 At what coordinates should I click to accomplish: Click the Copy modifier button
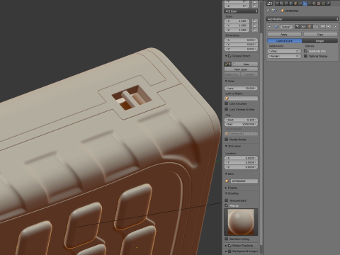[320, 35]
